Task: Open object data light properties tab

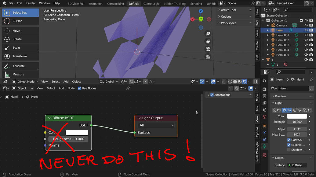Action: click(x=265, y=147)
